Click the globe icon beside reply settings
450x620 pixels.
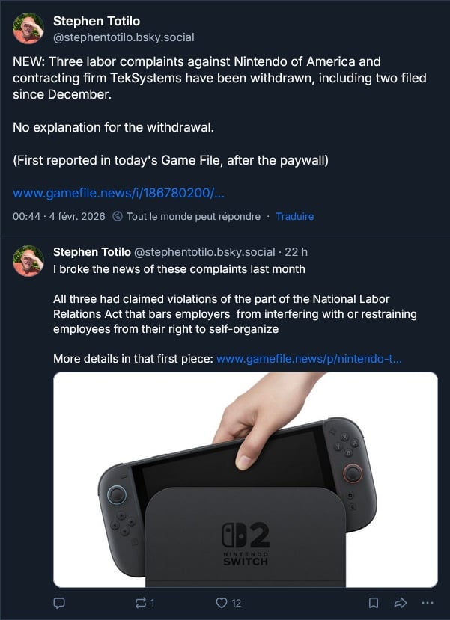click(118, 216)
